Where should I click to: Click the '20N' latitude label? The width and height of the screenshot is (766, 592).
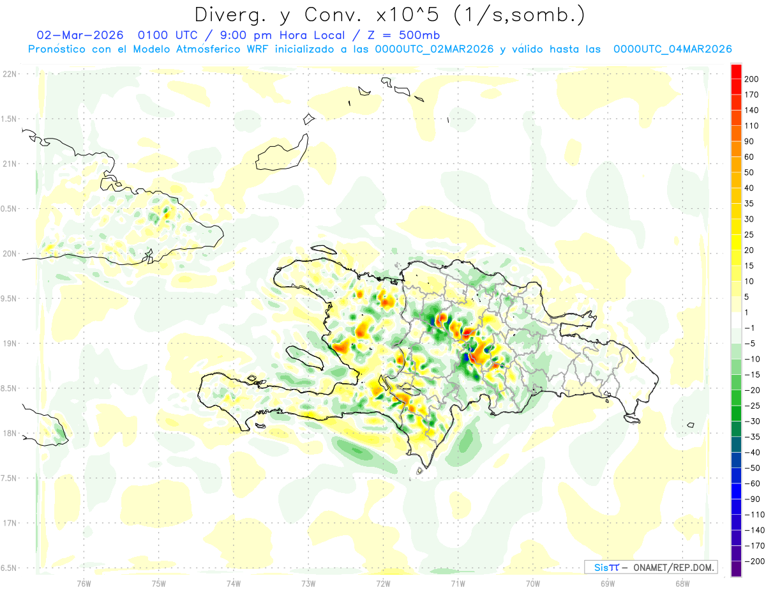10,254
